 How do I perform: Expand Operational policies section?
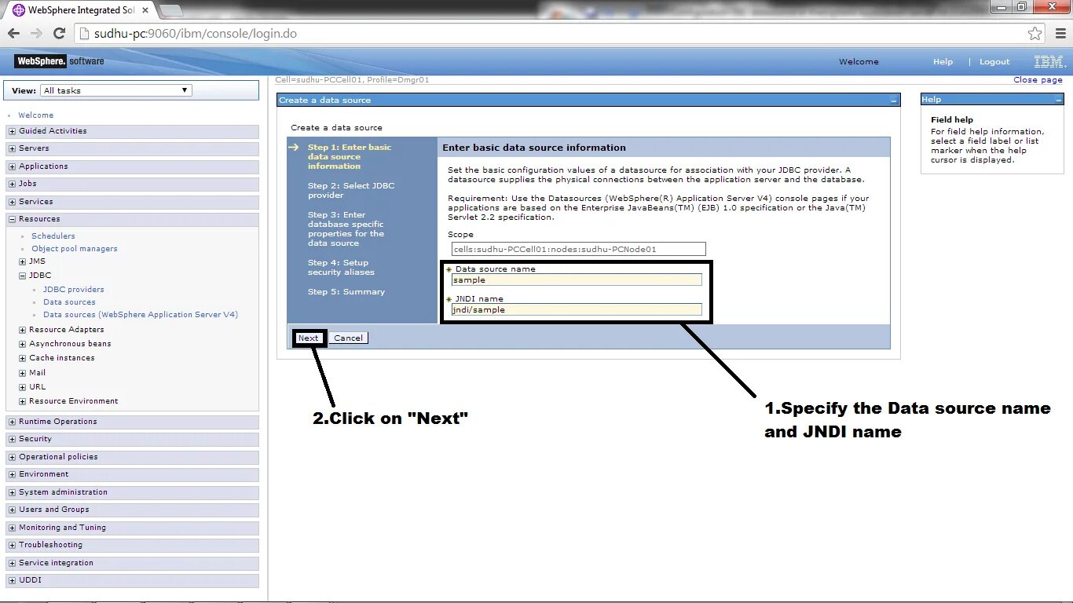tap(12, 457)
